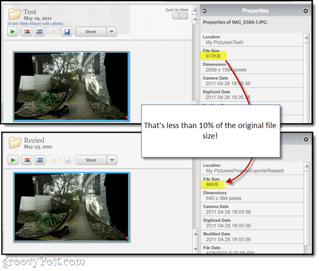Click the Properties list scroll-up arrow
Screen dimensions: 319x271
pos(307,38)
